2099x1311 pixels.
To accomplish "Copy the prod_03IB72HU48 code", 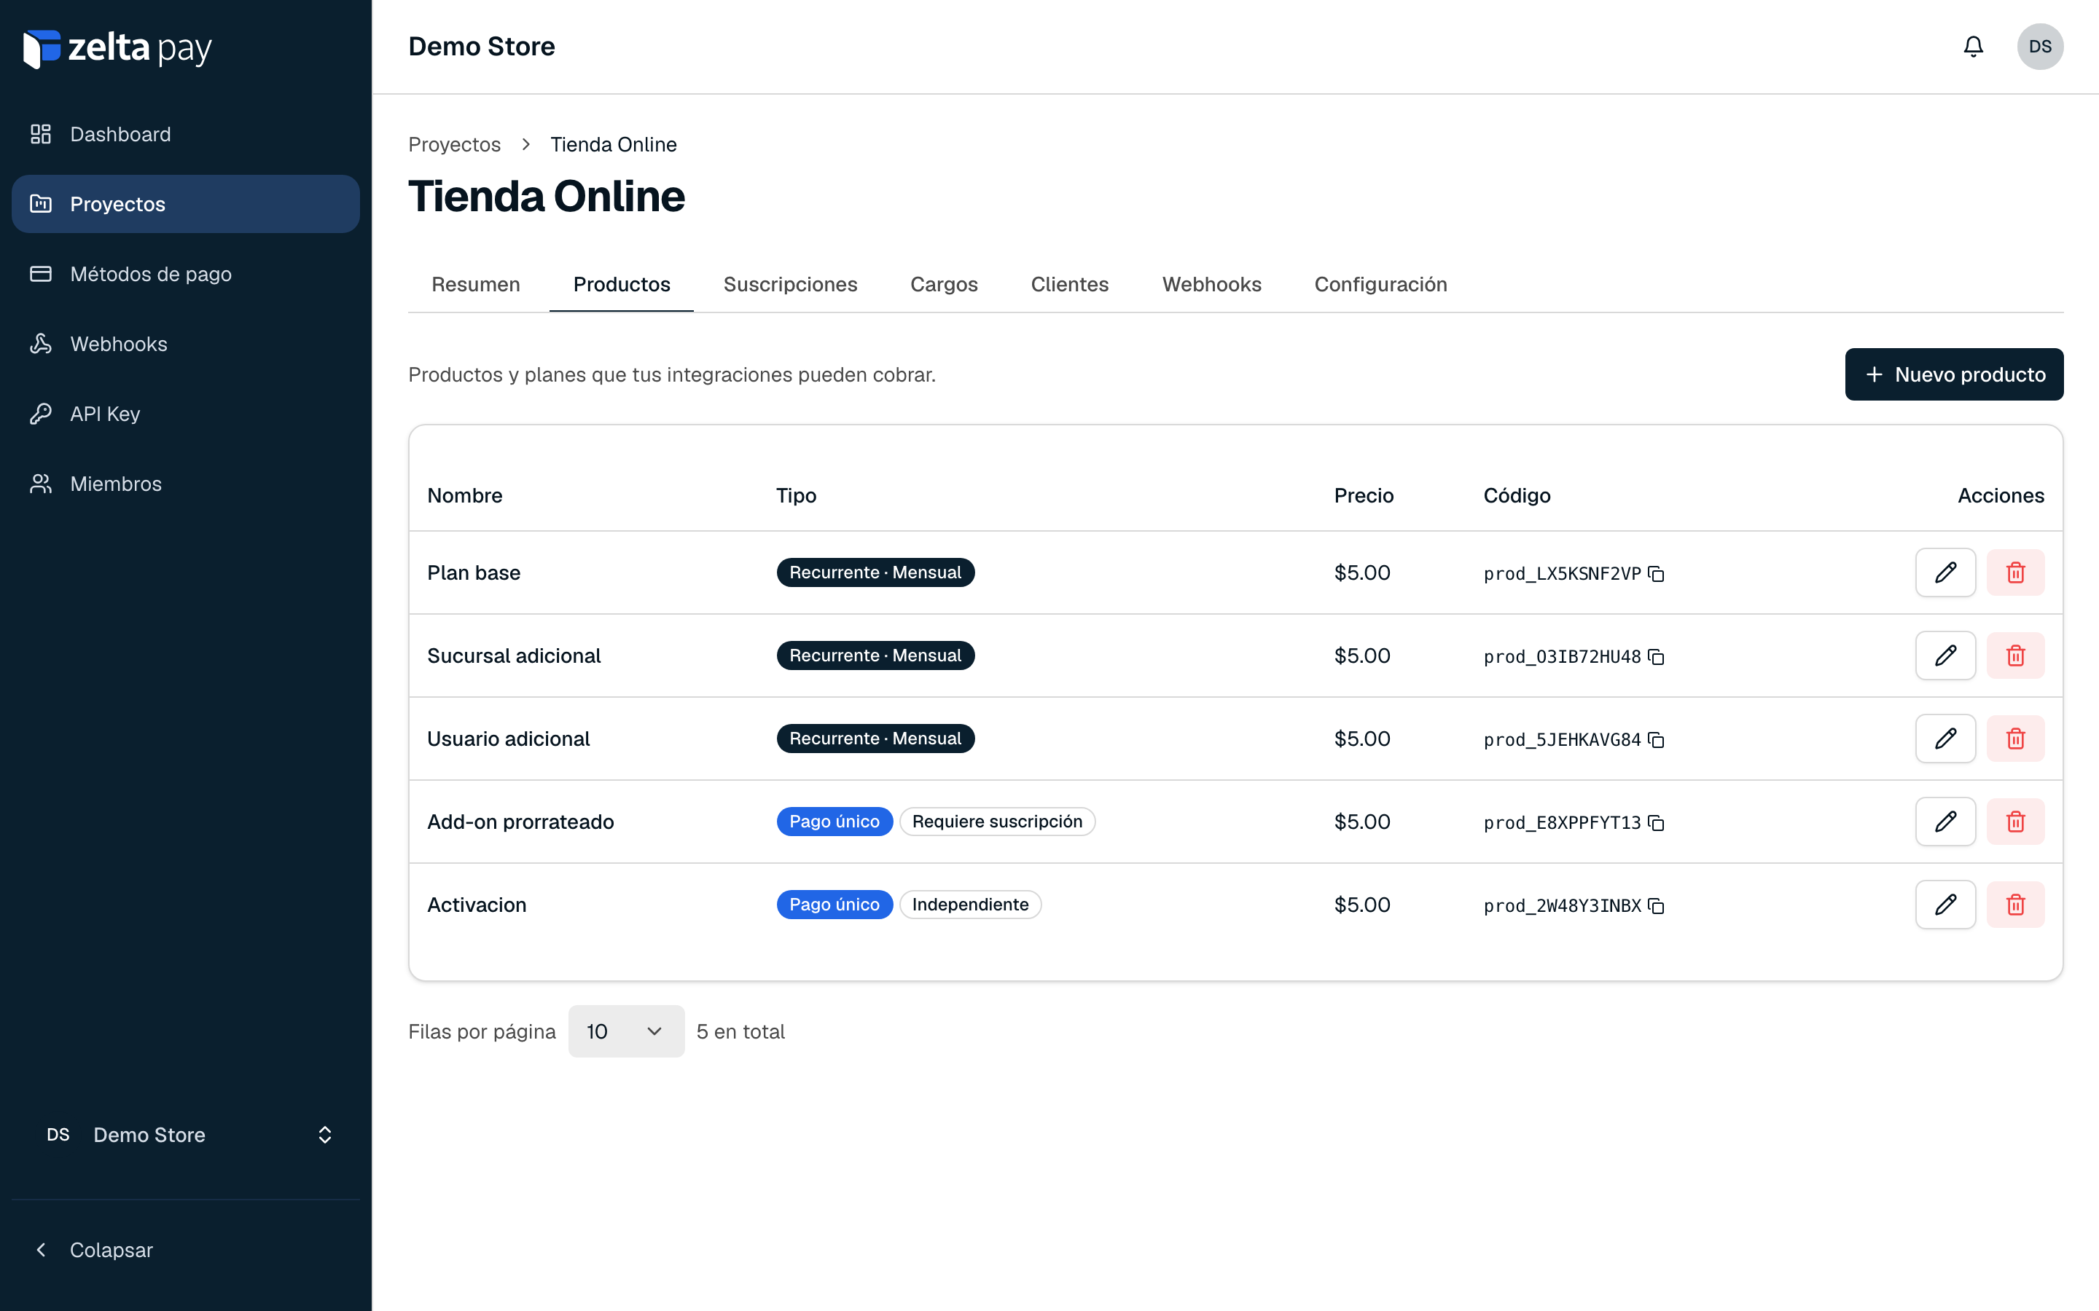I will click(x=1656, y=656).
